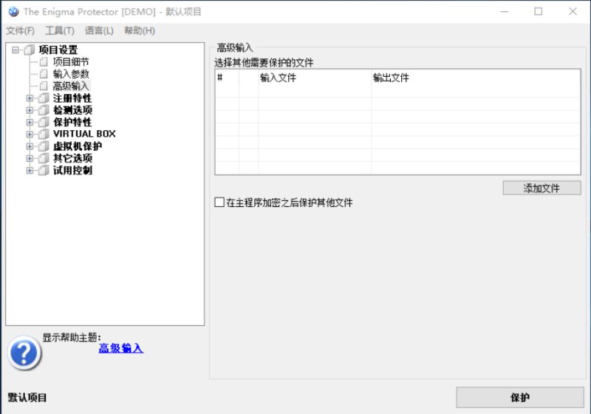591x414 pixels.
Task: Select the VIRTUAL BOX tree item
Action: (x=84, y=134)
